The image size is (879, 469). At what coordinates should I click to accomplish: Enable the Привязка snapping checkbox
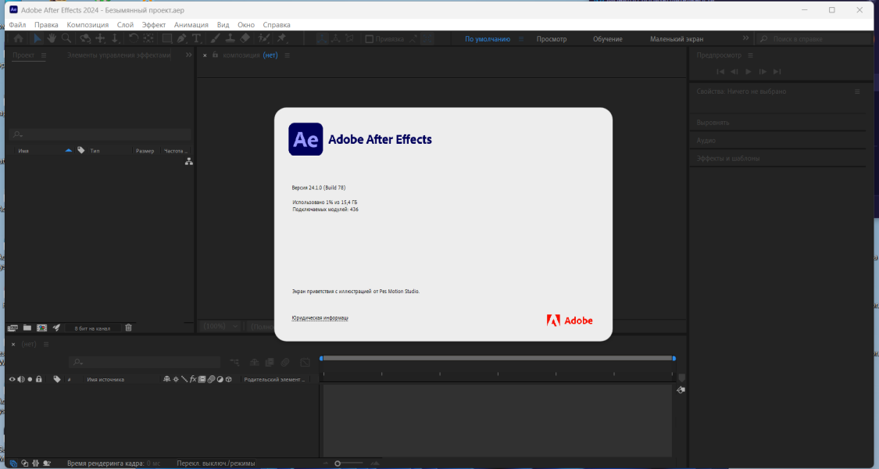(369, 39)
